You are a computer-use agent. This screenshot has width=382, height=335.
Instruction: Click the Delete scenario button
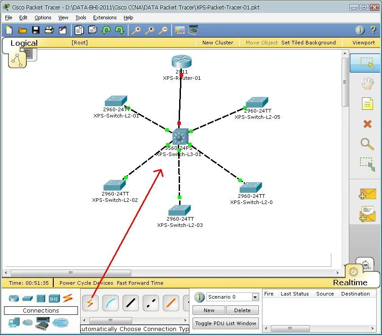242,310
